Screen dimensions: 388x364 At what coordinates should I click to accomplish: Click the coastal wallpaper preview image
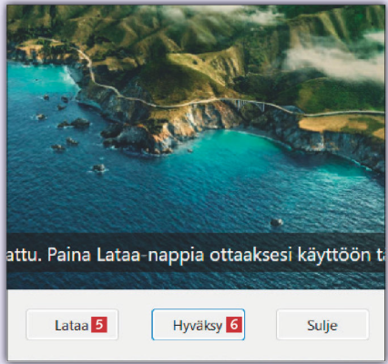point(196,147)
